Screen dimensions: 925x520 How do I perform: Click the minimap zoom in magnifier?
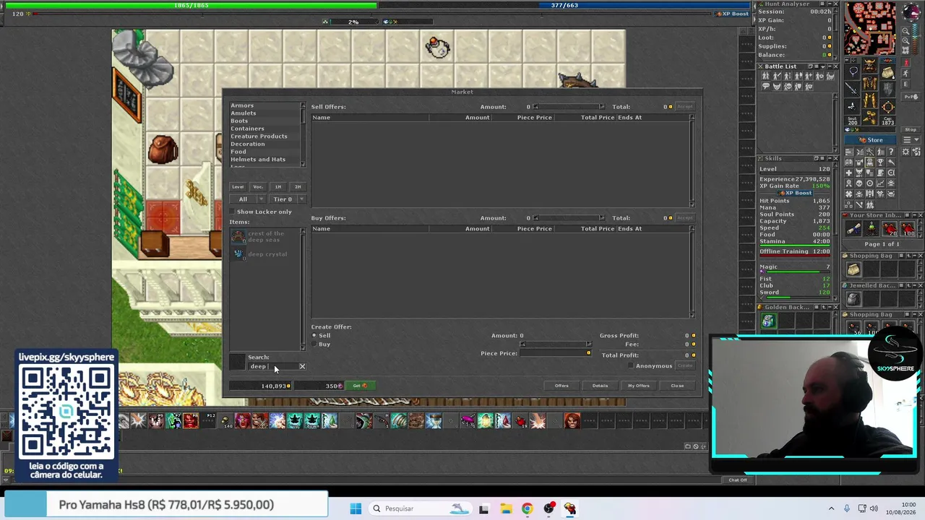907,41
